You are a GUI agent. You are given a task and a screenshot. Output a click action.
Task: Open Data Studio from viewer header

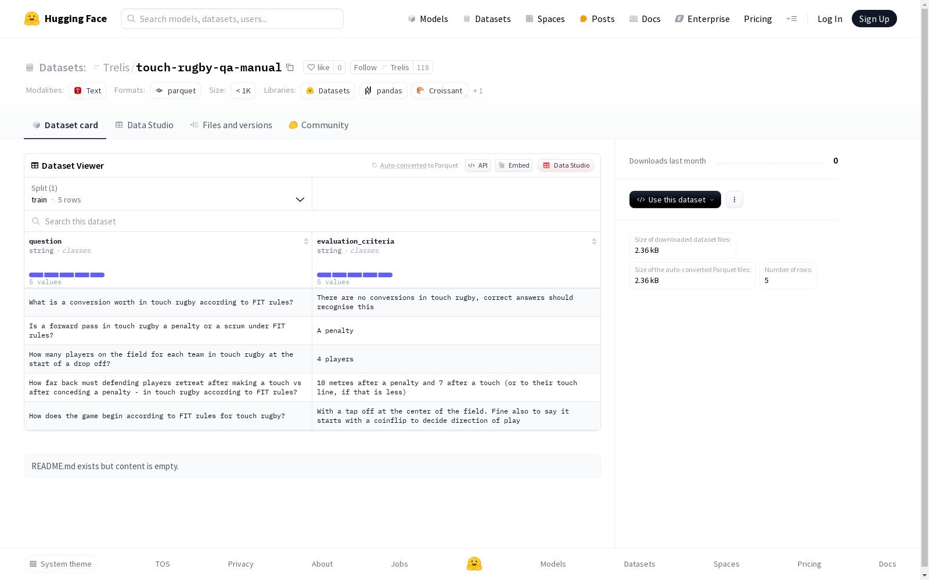point(566,165)
